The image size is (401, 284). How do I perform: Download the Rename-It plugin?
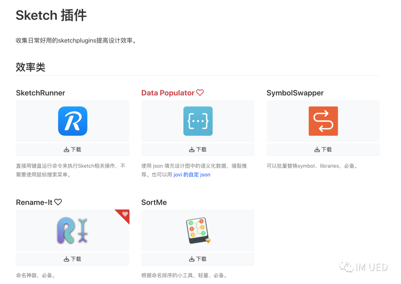(72, 259)
